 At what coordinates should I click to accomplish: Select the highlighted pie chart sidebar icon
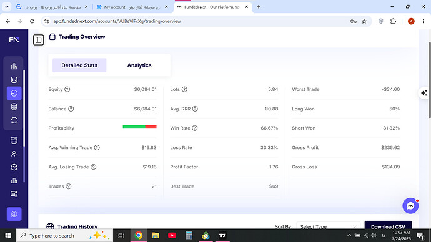(14, 93)
